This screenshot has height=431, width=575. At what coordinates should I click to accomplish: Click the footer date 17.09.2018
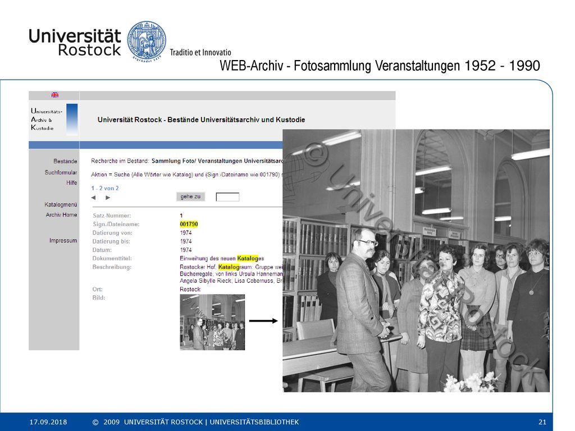48,422
